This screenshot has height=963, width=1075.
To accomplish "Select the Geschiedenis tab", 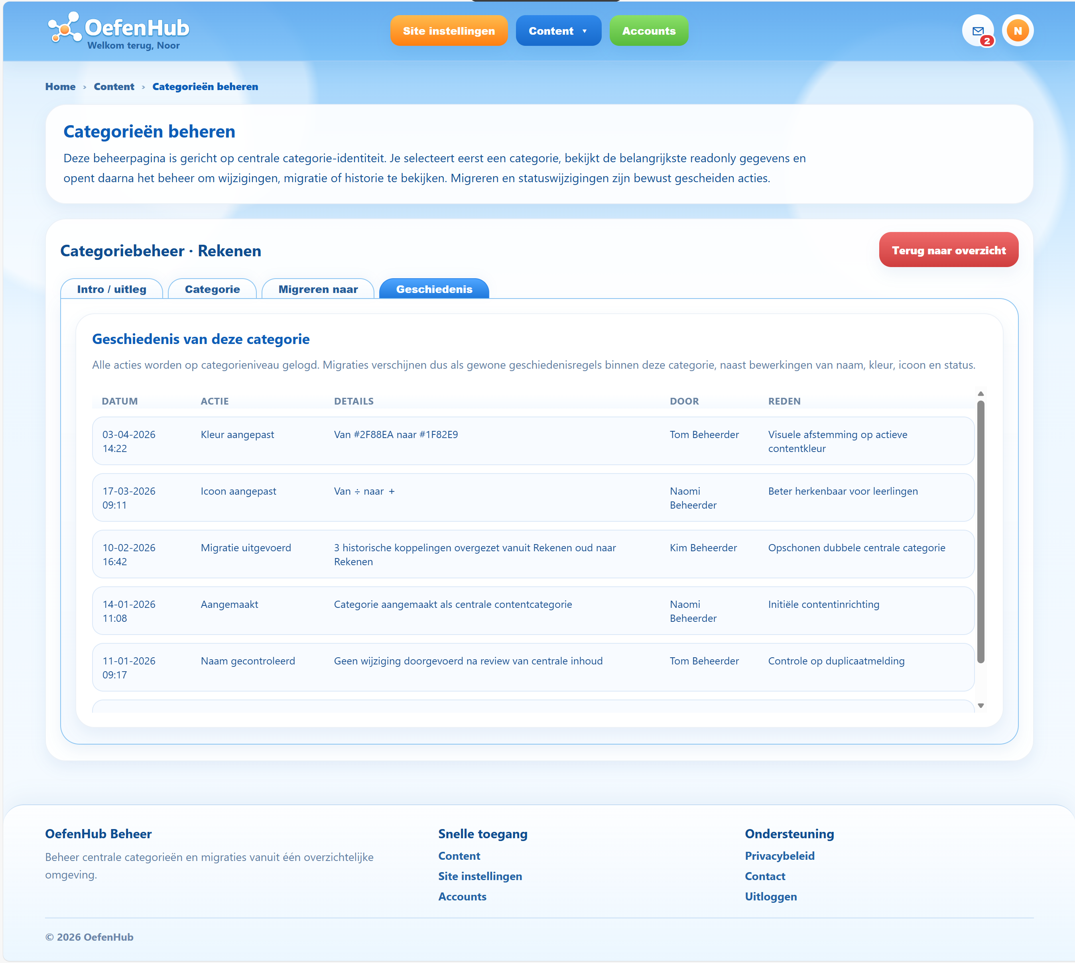I will (434, 289).
